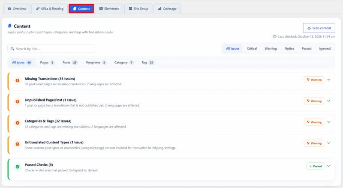Screen dimensions: 343x188
Task: Filter by Pages type
Action: [47, 63]
